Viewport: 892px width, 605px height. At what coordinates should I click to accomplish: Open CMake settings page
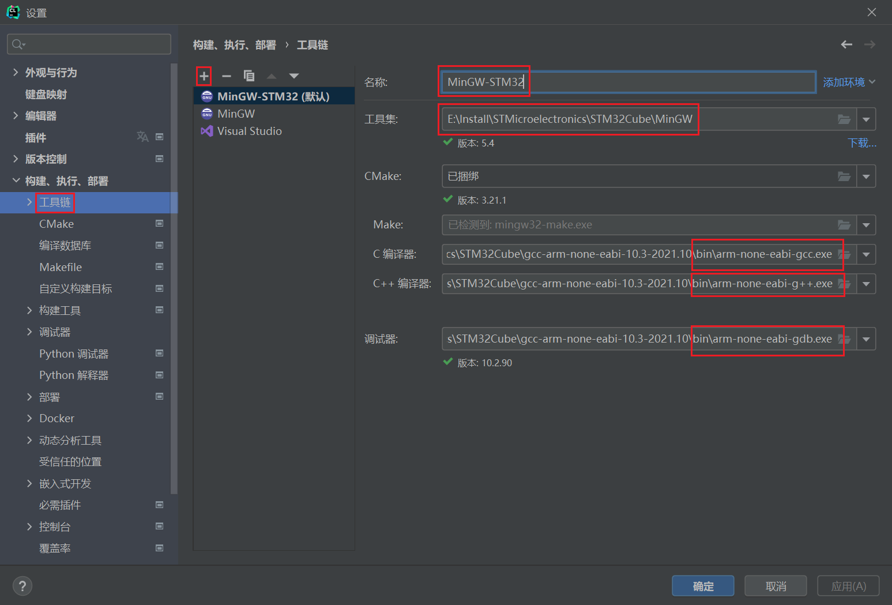point(57,224)
